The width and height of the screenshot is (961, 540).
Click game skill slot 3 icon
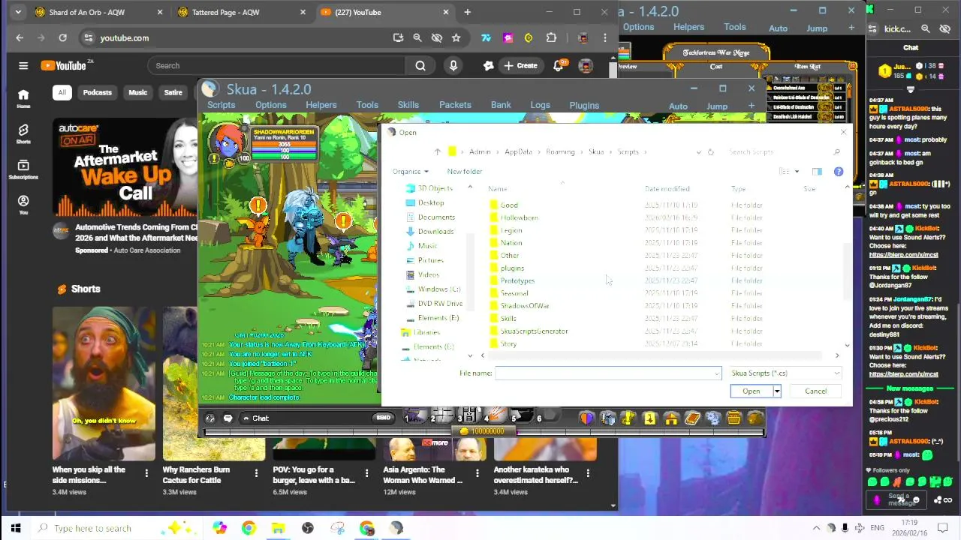tap(470, 417)
